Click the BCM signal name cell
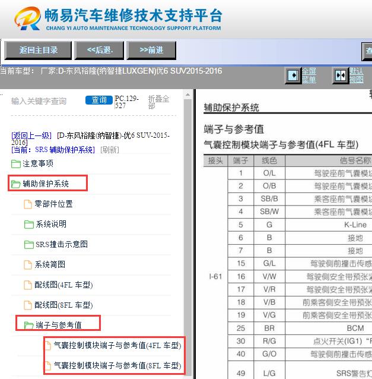The height and width of the screenshot is (379, 372). (x=355, y=329)
